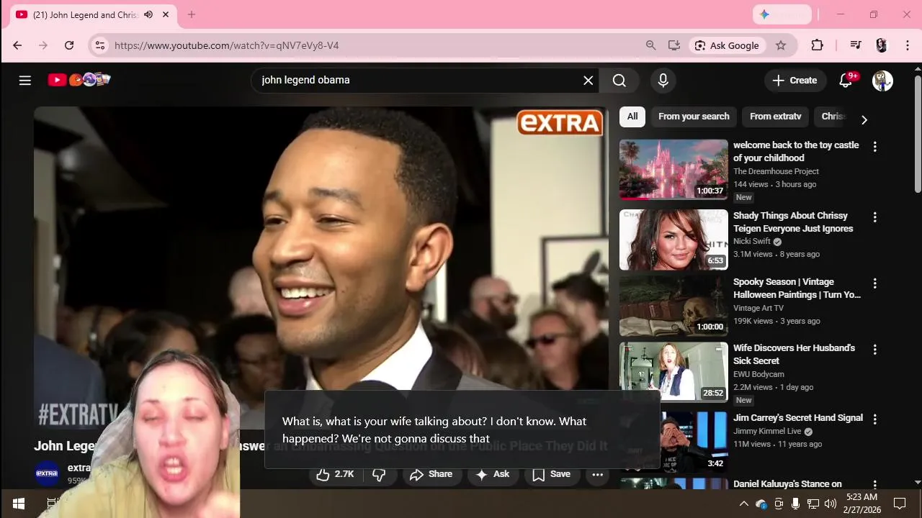Open options for 'Spooky Season' video
The image size is (922, 518).
(874, 283)
